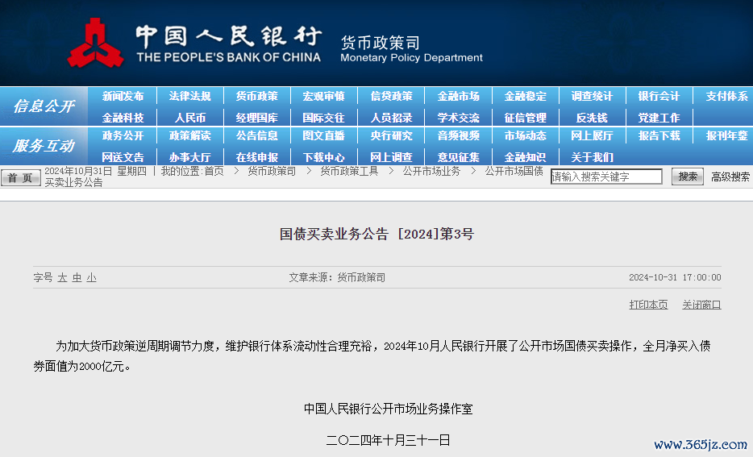This screenshot has width=753, height=457.
Task: Open 音频视频 menu item
Action: click(458, 136)
